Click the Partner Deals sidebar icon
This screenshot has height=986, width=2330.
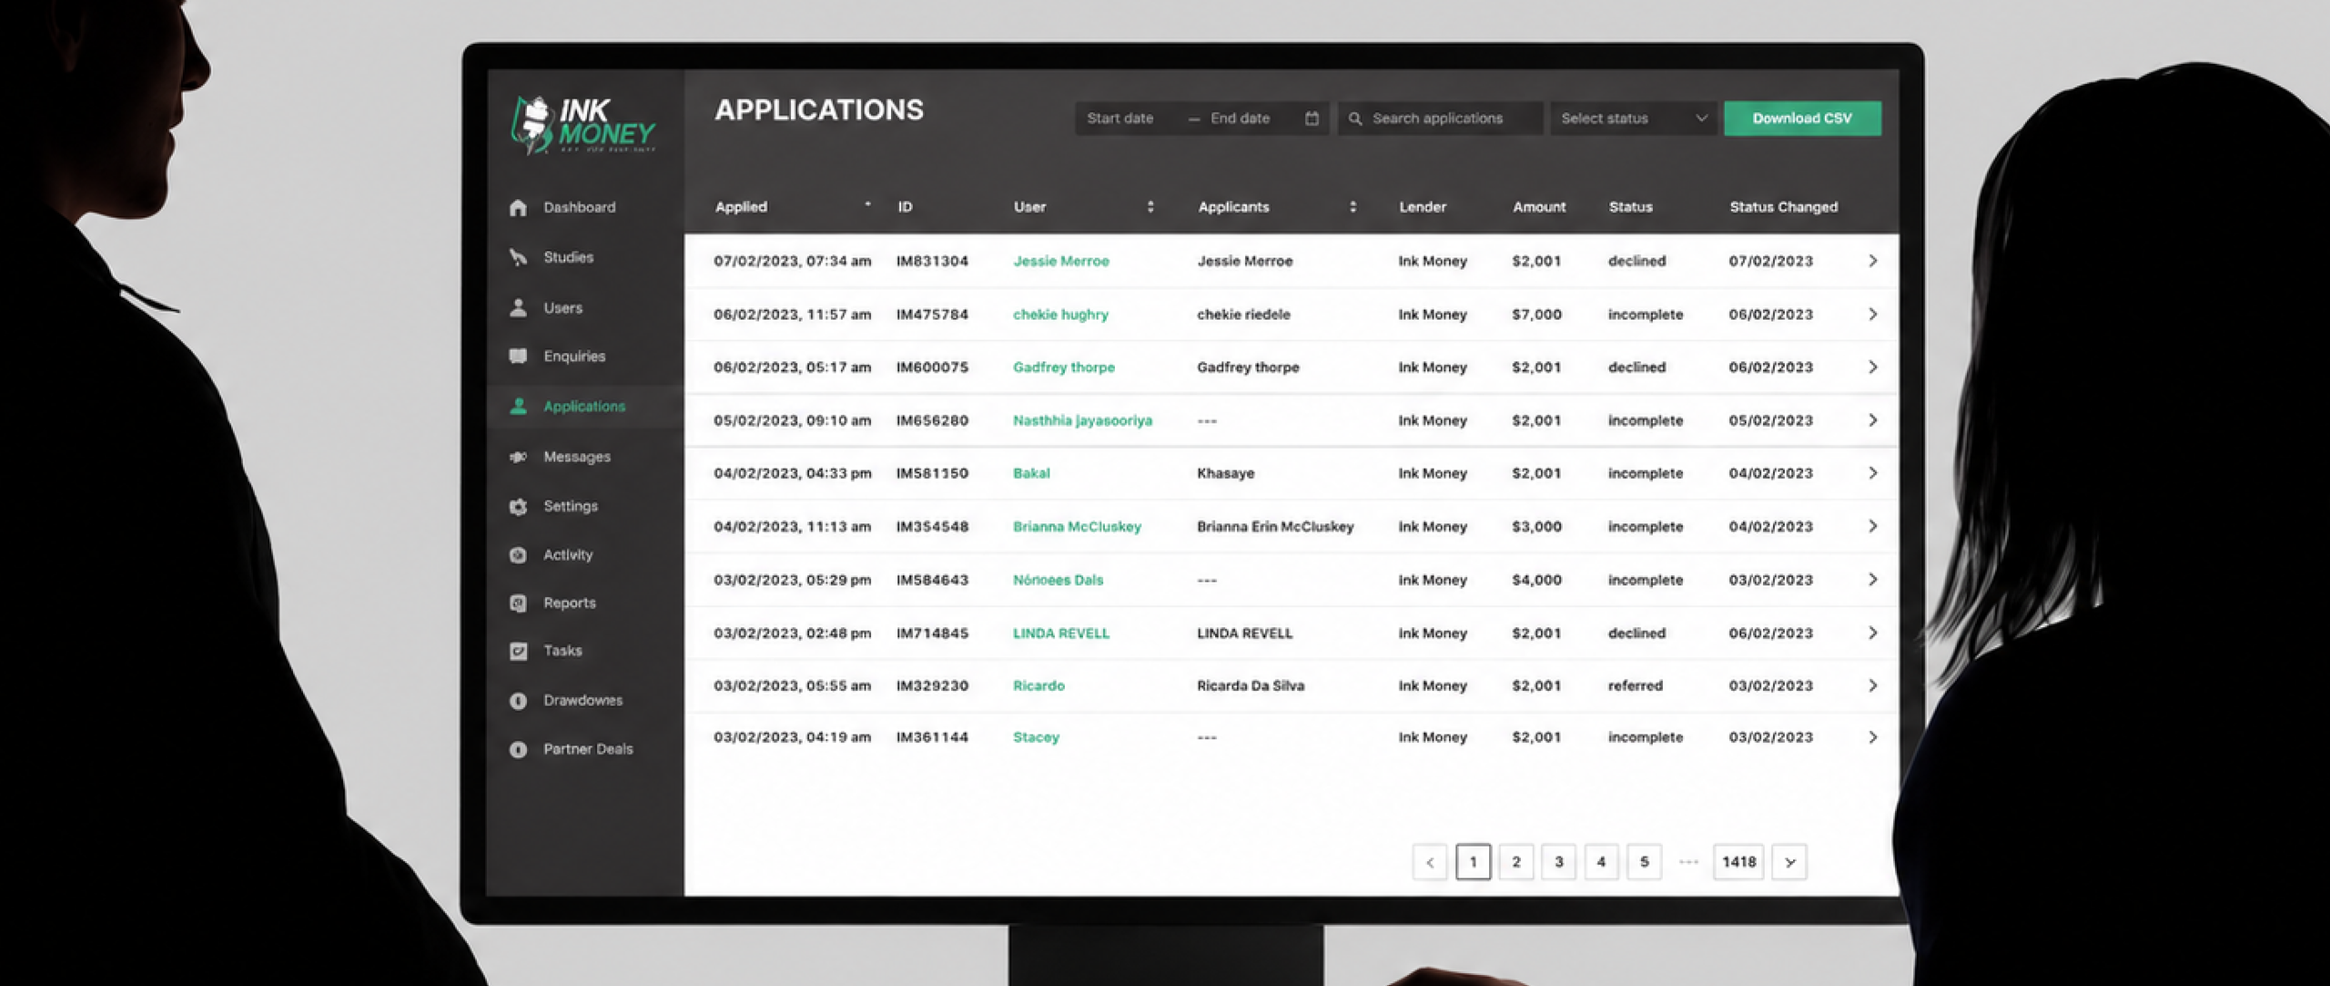[x=518, y=749]
